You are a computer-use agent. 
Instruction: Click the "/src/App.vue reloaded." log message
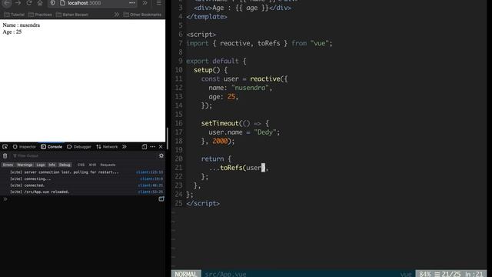39,192
